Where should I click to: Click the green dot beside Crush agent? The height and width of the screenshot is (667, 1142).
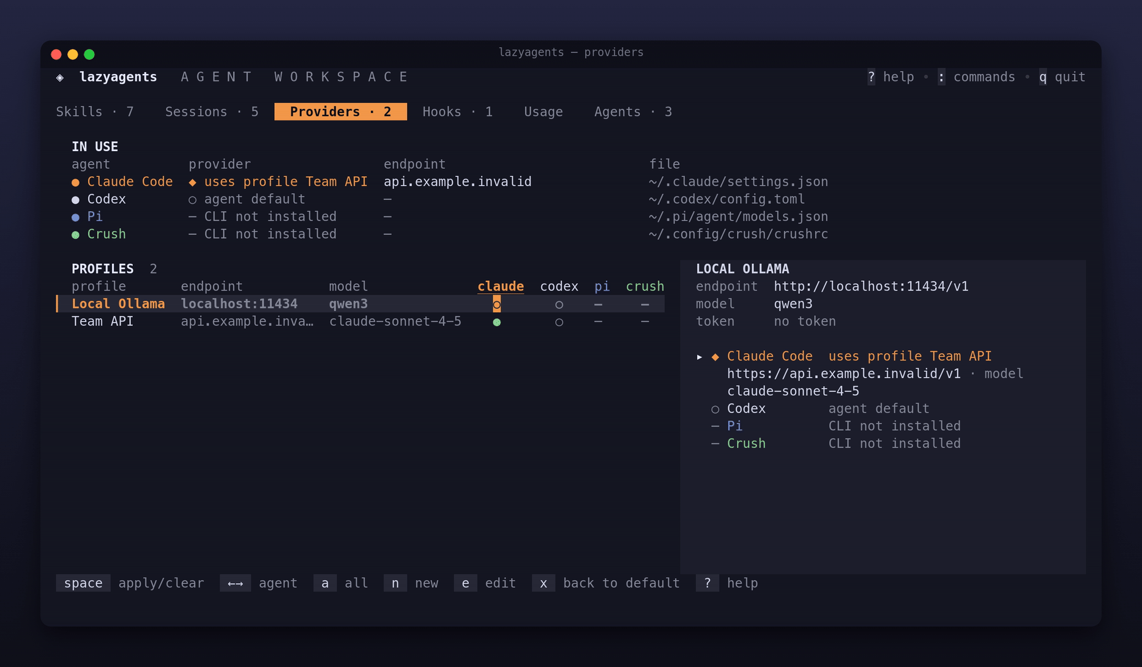click(x=75, y=235)
